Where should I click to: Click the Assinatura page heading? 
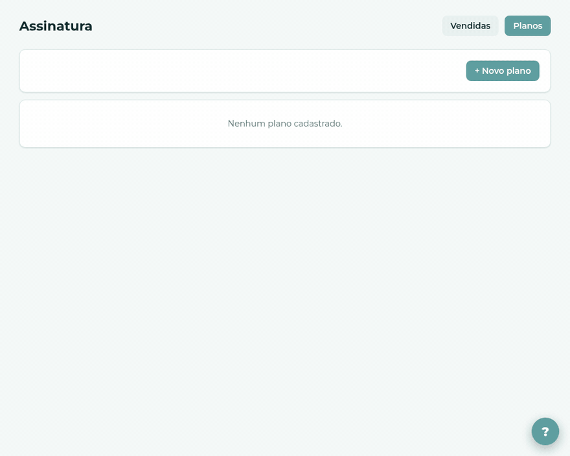coord(56,26)
